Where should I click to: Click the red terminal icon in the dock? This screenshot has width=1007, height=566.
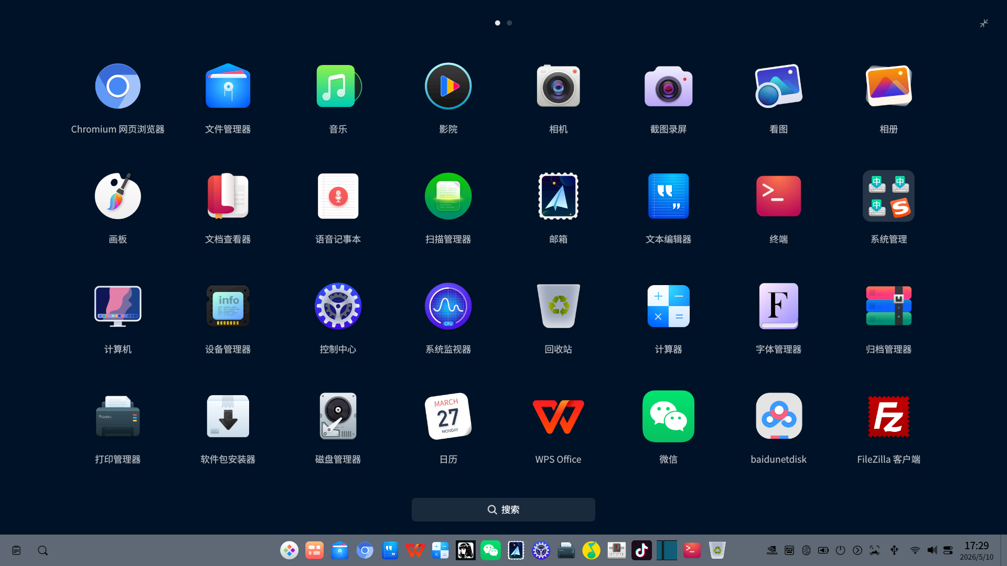click(692, 550)
